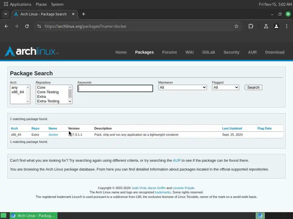The width and height of the screenshot is (293, 219).
Task: Sort results by Name column
Action: coord(53,128)
